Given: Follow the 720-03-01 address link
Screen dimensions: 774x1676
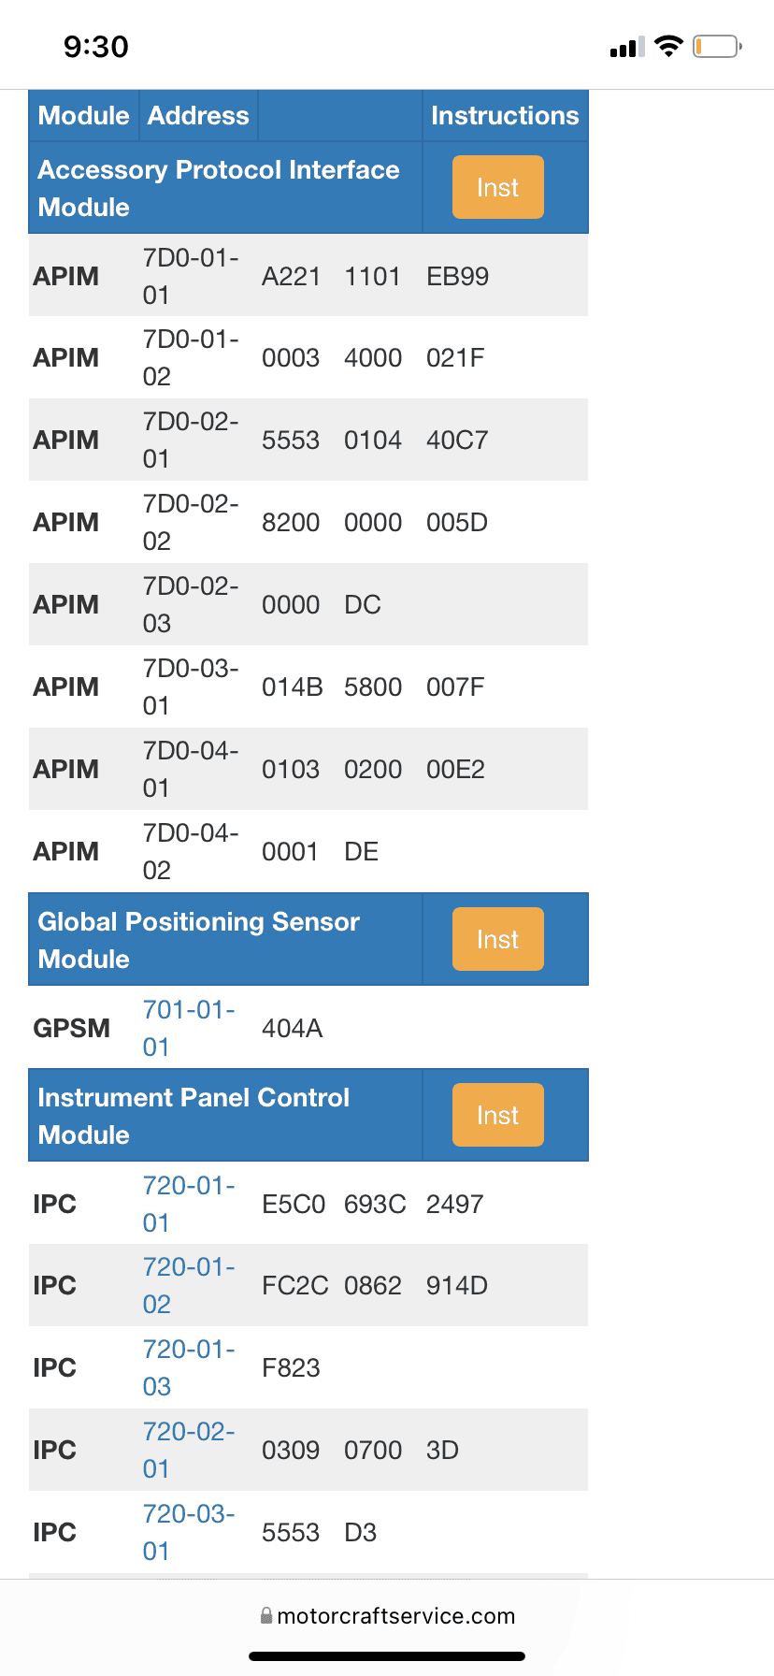Looking at the screenshot, I should pyautogui.click(x=189, y=1532).
